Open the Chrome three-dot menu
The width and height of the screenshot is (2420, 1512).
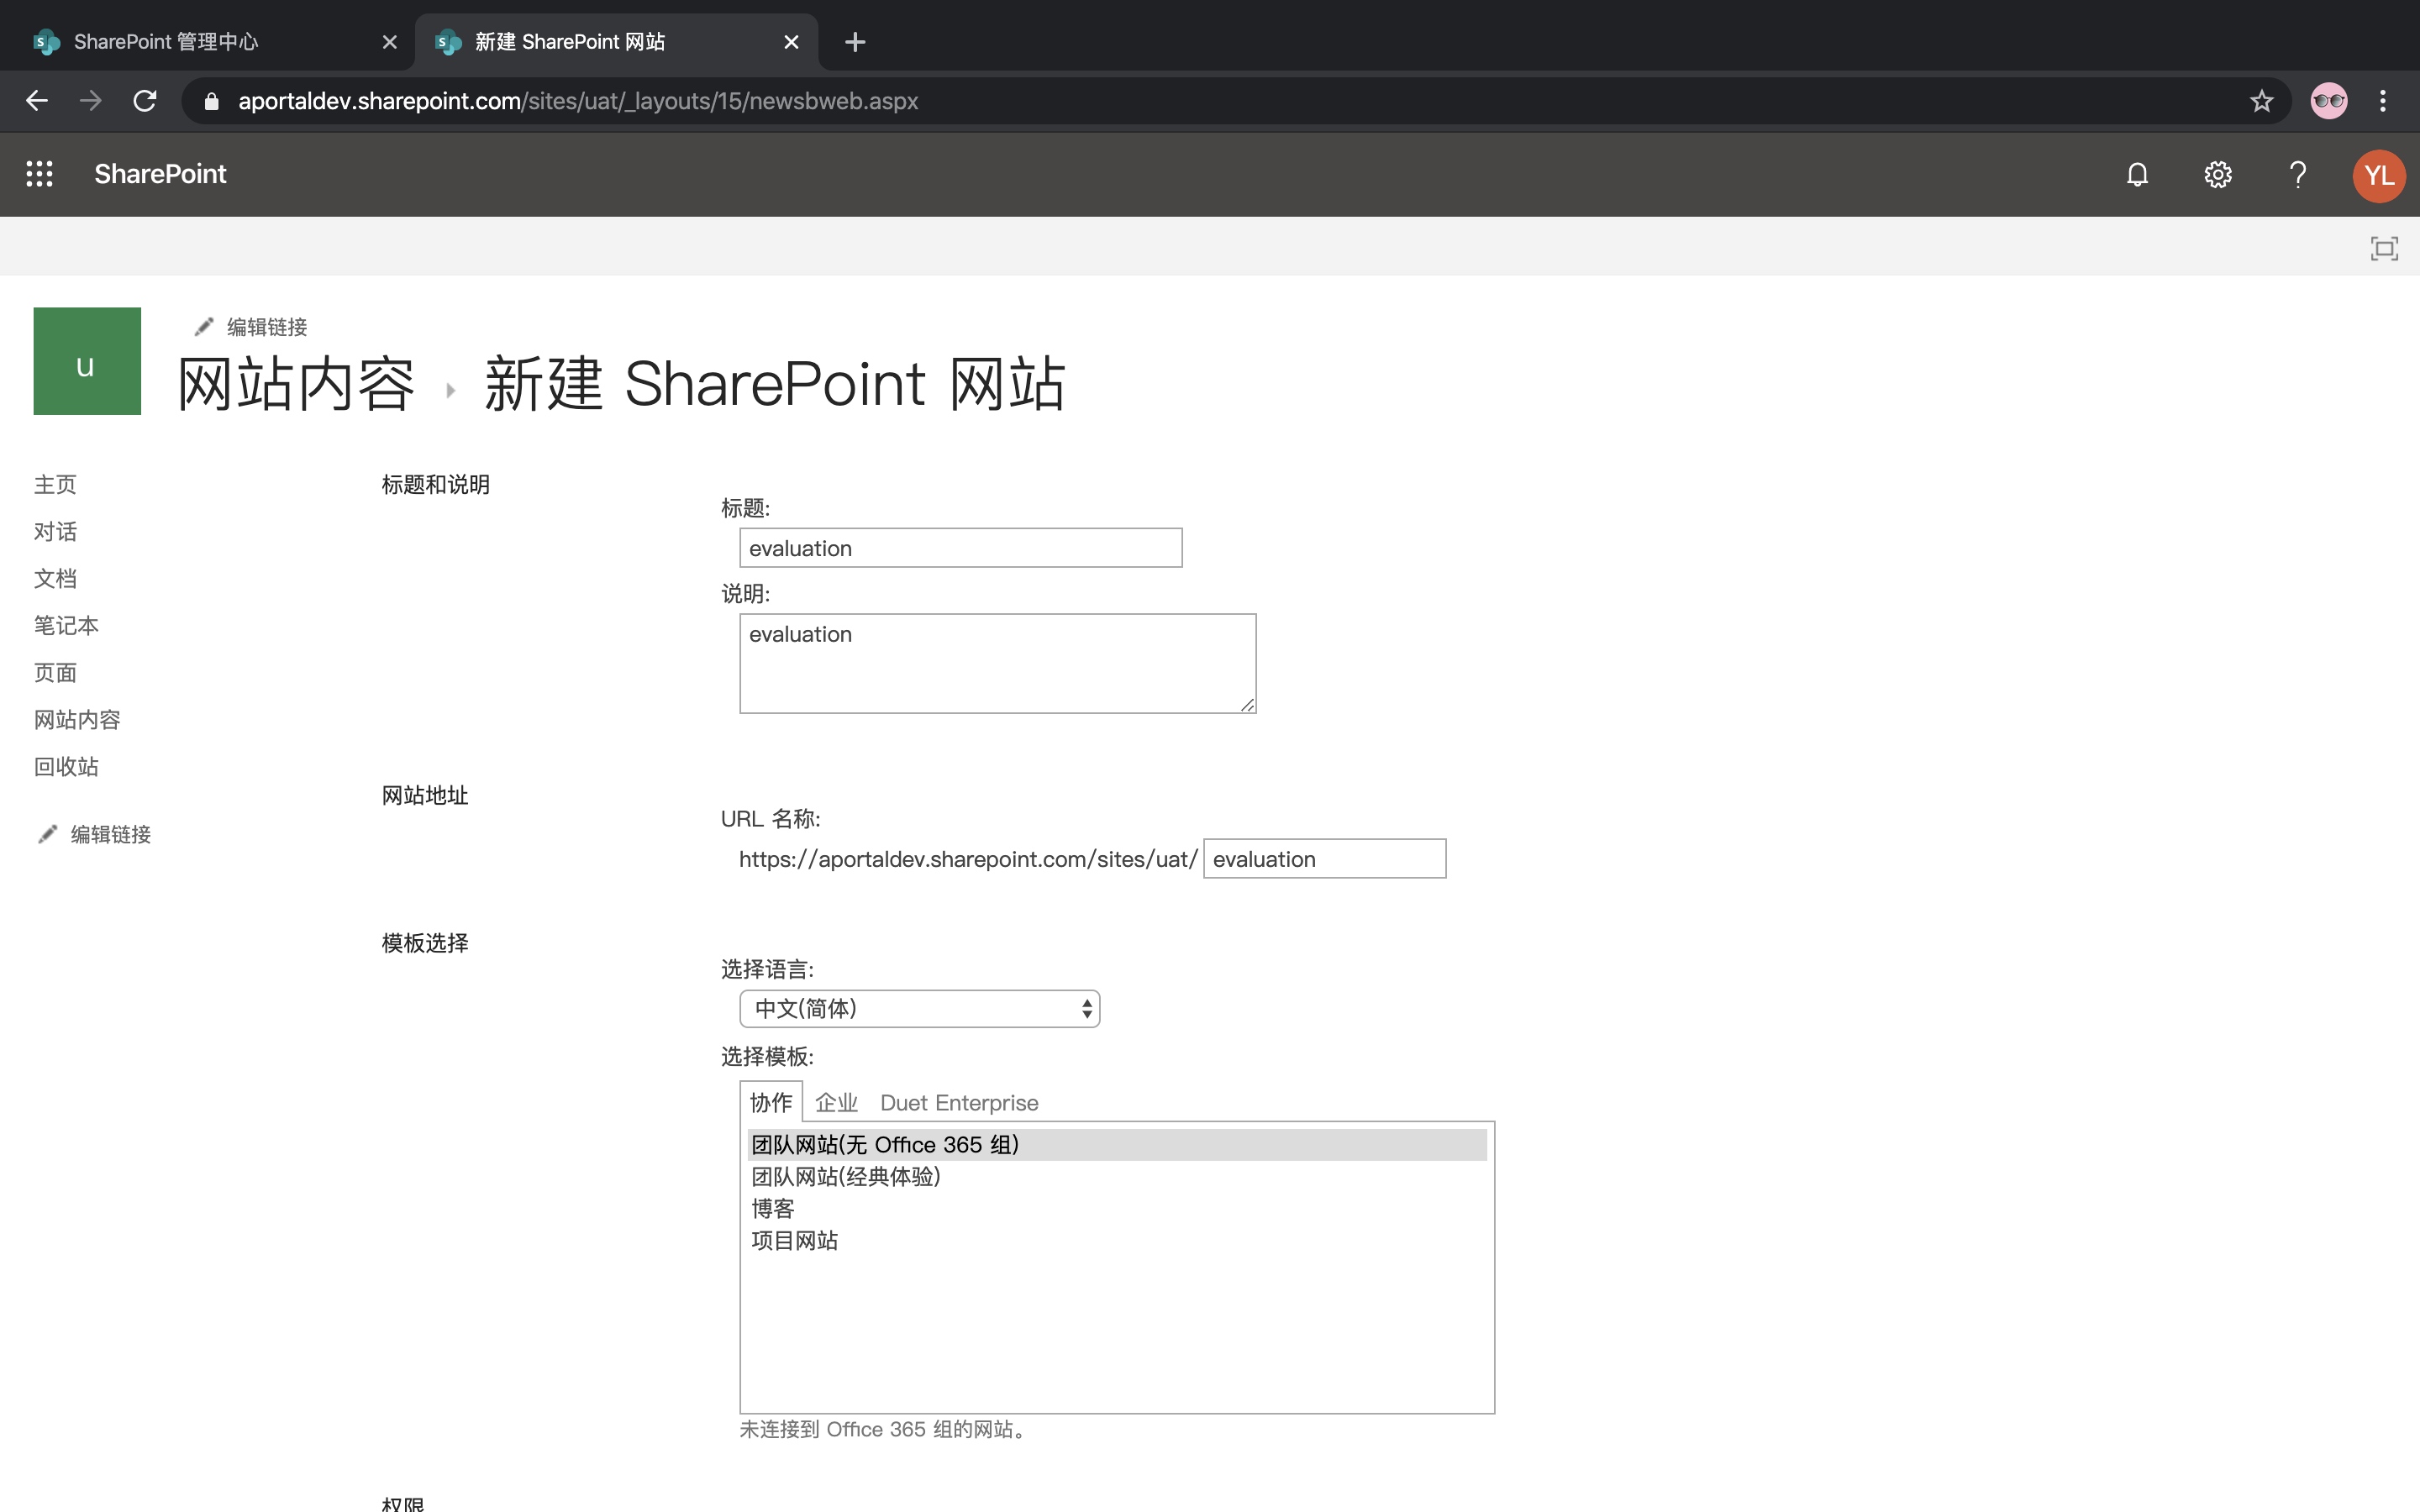click(x=2383, y=101)
